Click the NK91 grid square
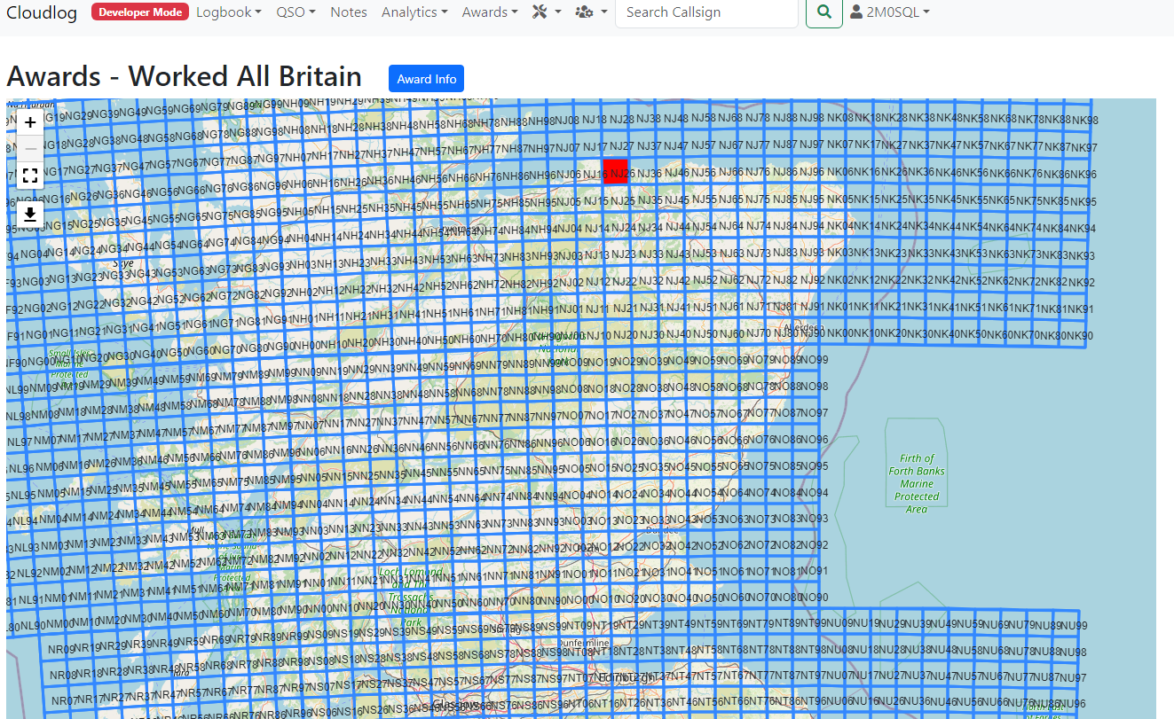Image resolution: width=1174 pixels, height=719 pixels. [1081, 309]
